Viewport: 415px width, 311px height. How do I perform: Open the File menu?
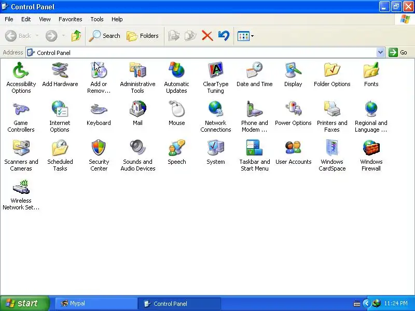tap(9, 19)
